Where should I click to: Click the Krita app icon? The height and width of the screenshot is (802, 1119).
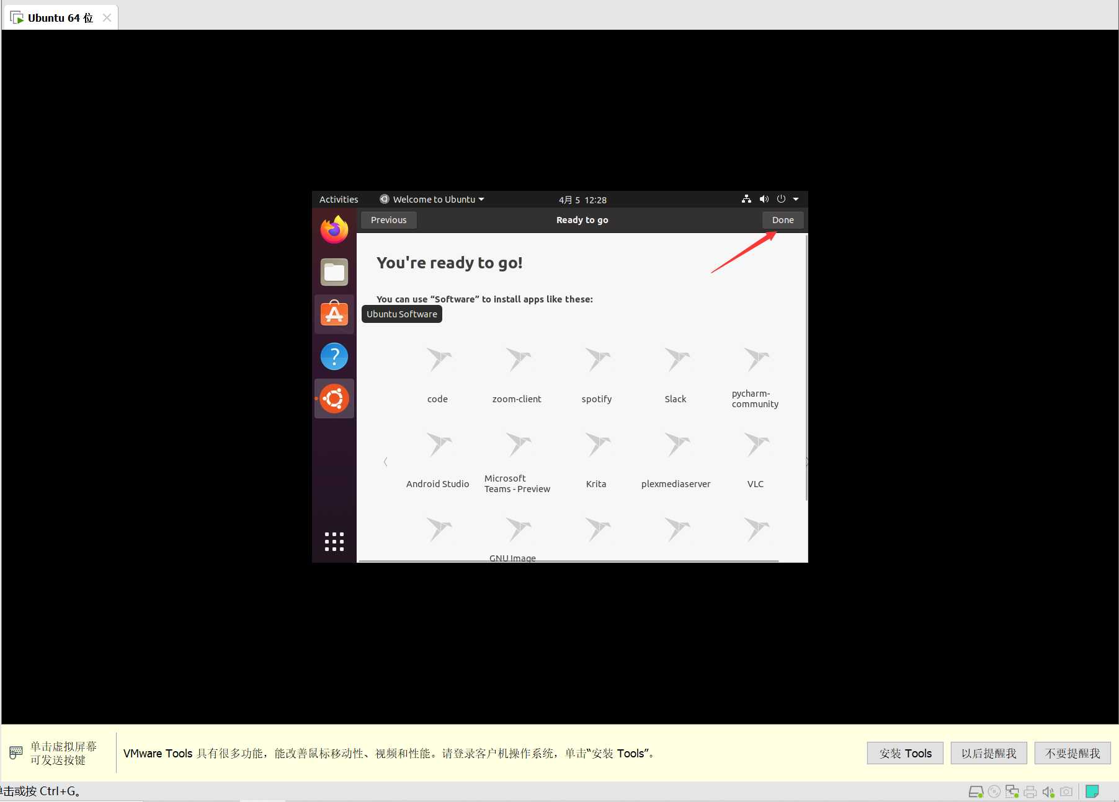pos(597,444)
